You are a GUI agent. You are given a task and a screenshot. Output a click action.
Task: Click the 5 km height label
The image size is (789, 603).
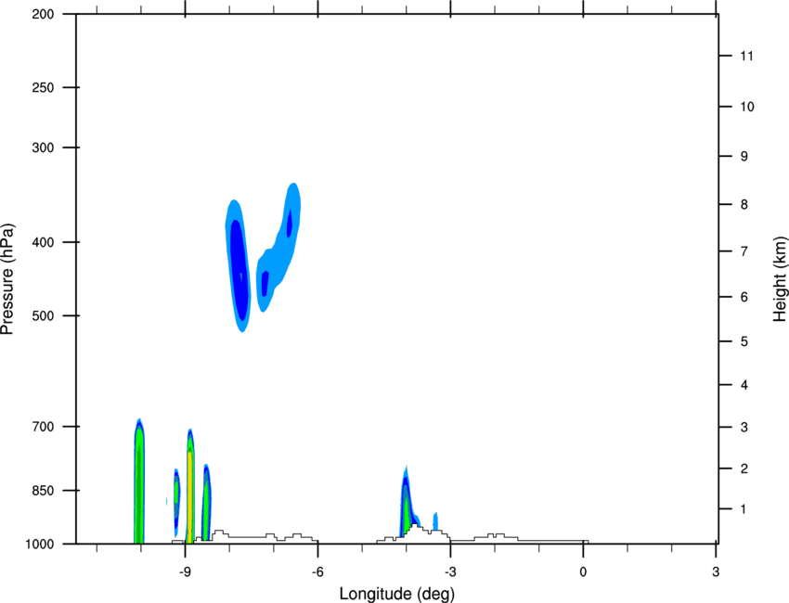pyautogui.click(x=744, y=341)
